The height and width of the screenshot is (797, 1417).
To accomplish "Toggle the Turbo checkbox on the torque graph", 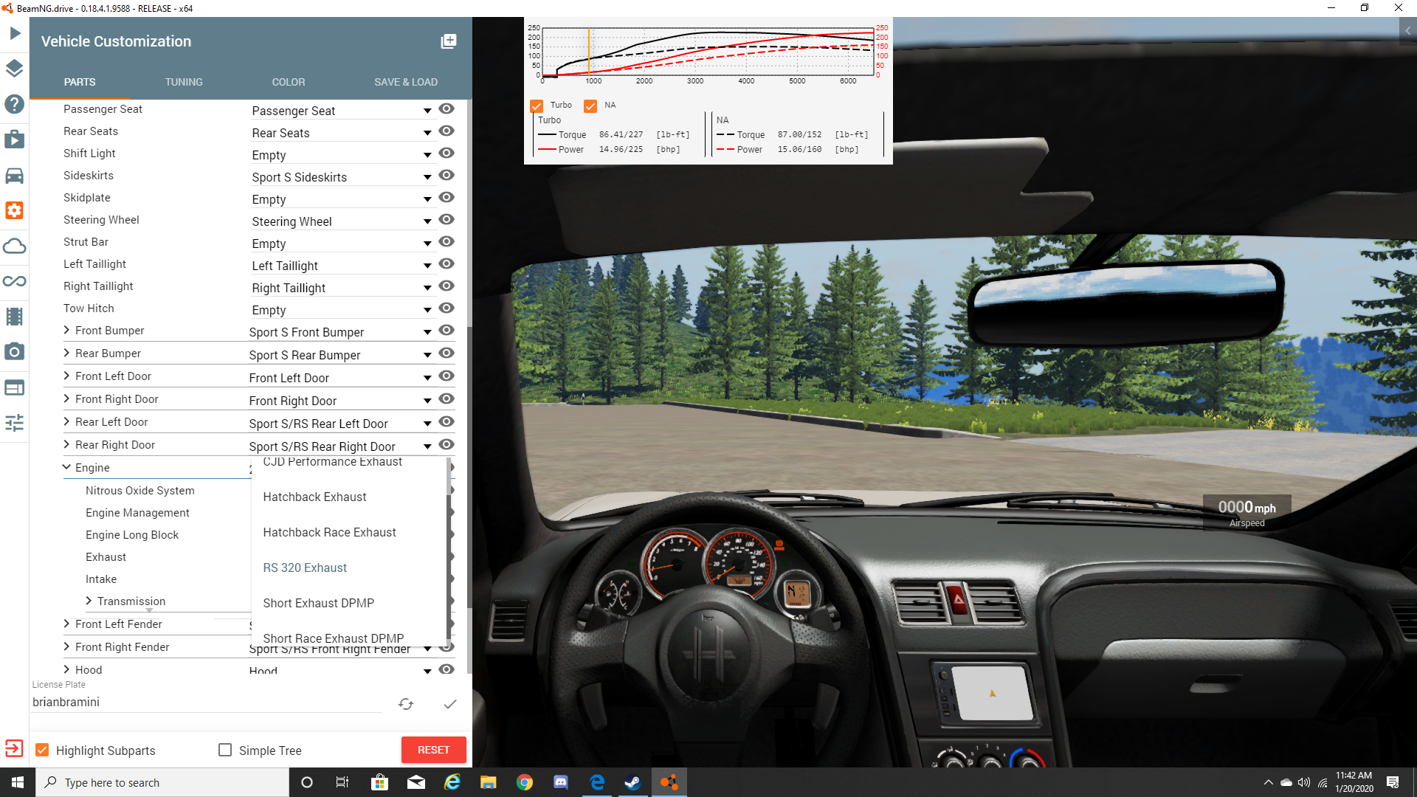I will click(537, 106).
